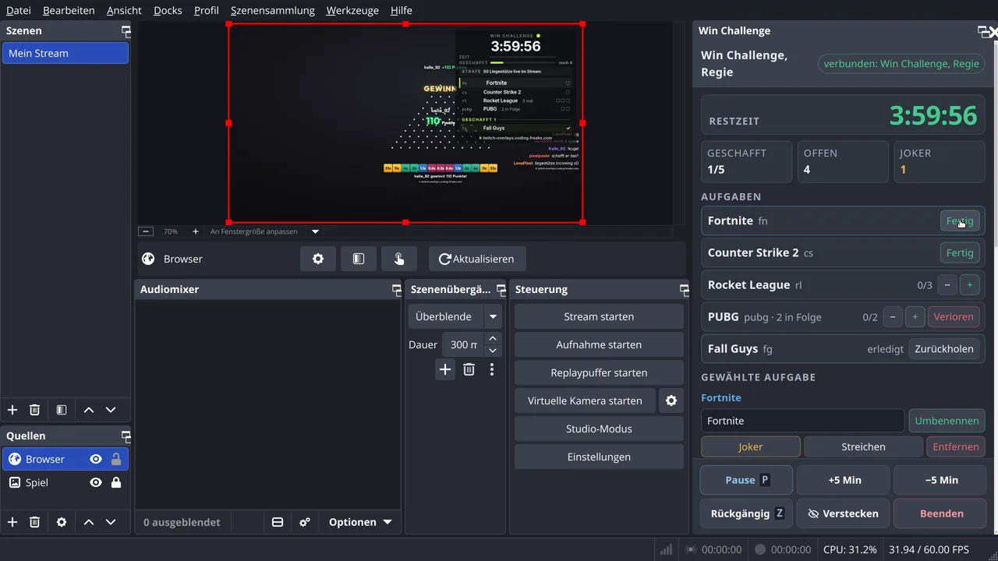Add a scene transition with plus icon
The image size is (998, 561).
click(445, 369)
